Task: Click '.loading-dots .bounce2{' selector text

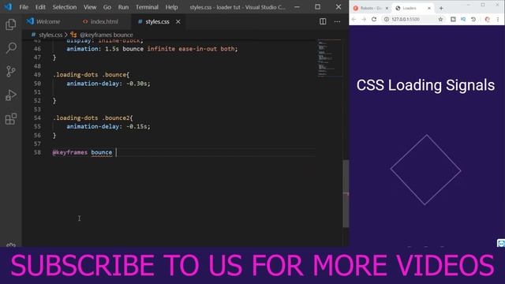Action: [x=93, y=118]
